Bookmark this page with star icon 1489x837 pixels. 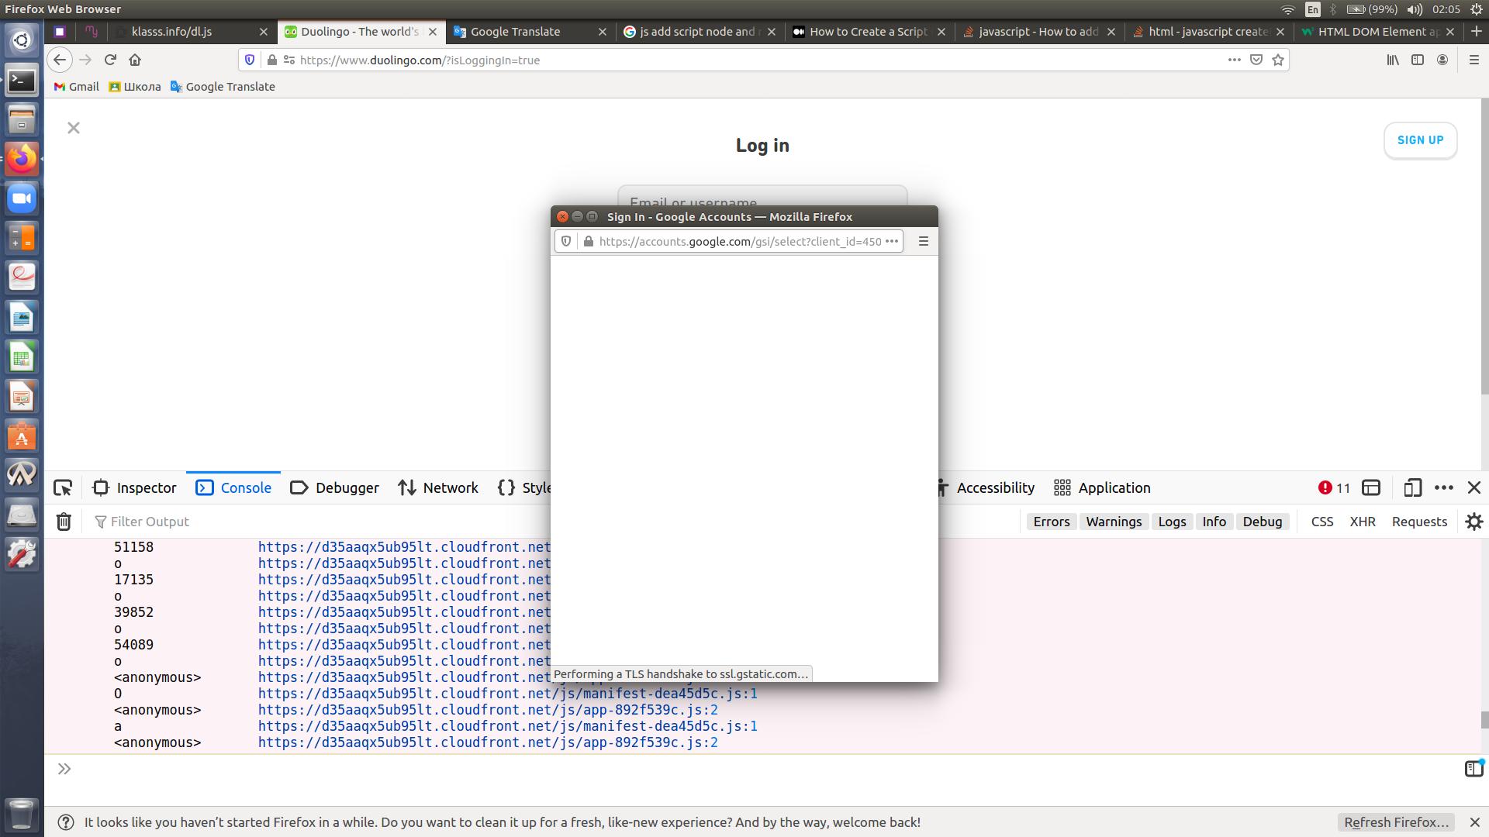coord(1278,60)
